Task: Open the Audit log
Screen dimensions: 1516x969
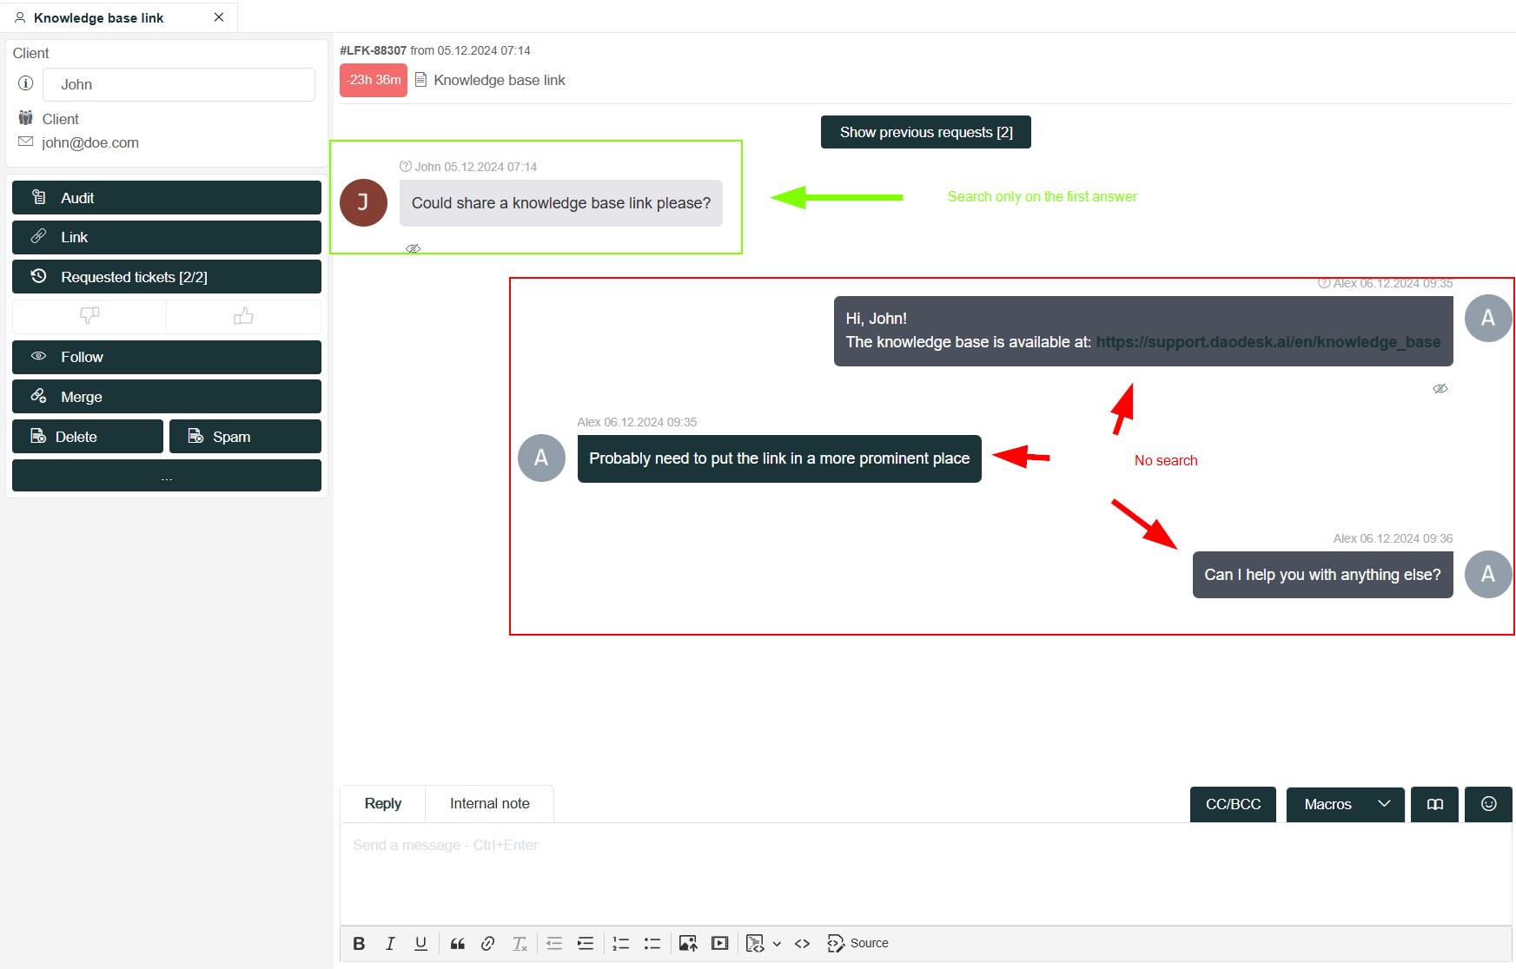Action: coord(167,198)
